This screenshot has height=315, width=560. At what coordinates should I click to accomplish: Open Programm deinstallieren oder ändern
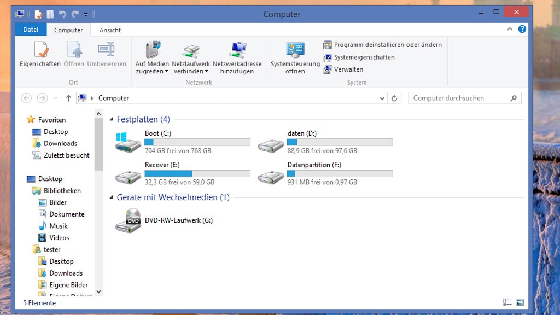[383, 44]
